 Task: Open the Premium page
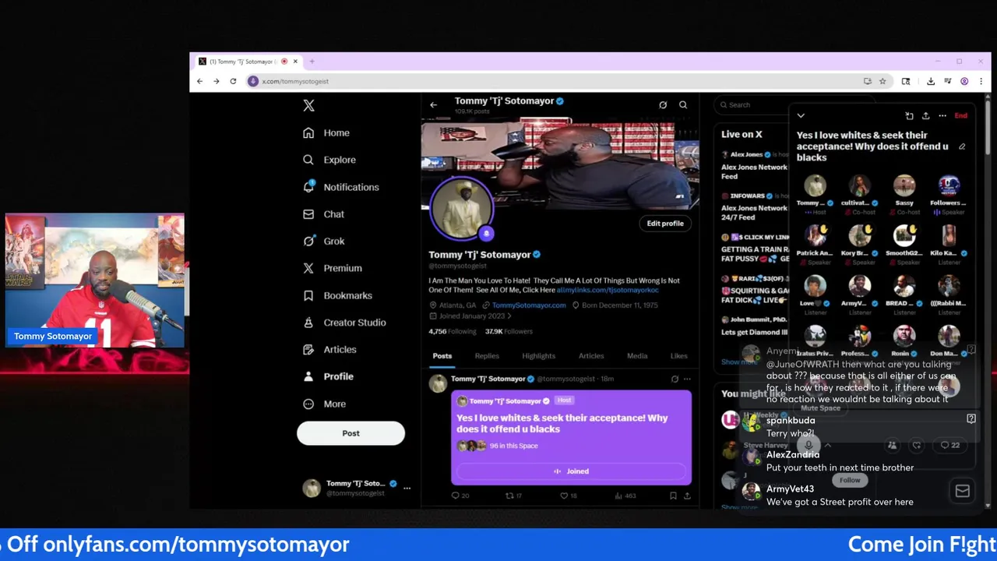point(333,268)
